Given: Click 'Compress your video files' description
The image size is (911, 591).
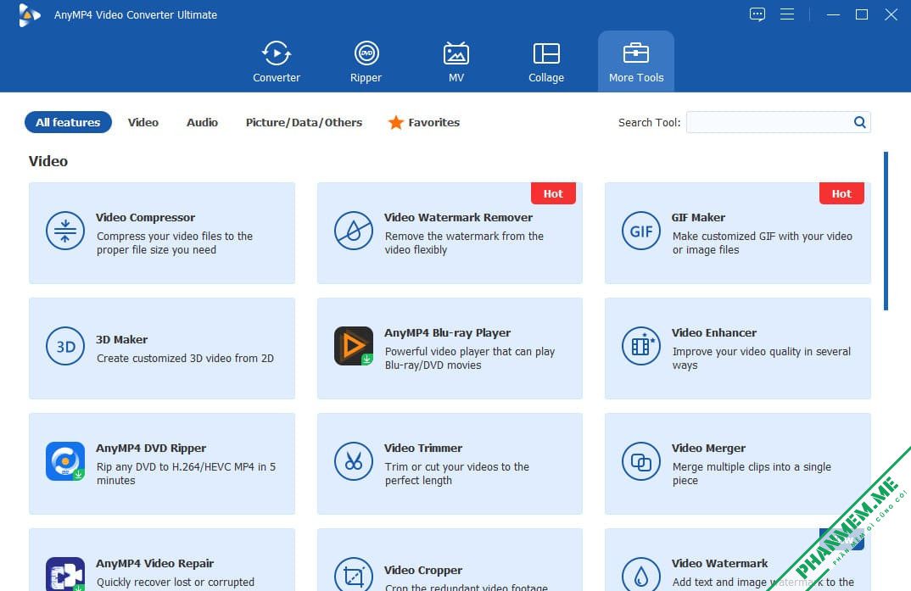Looking at the screenshot, I should pyautogui.click(x=174, y=243).
